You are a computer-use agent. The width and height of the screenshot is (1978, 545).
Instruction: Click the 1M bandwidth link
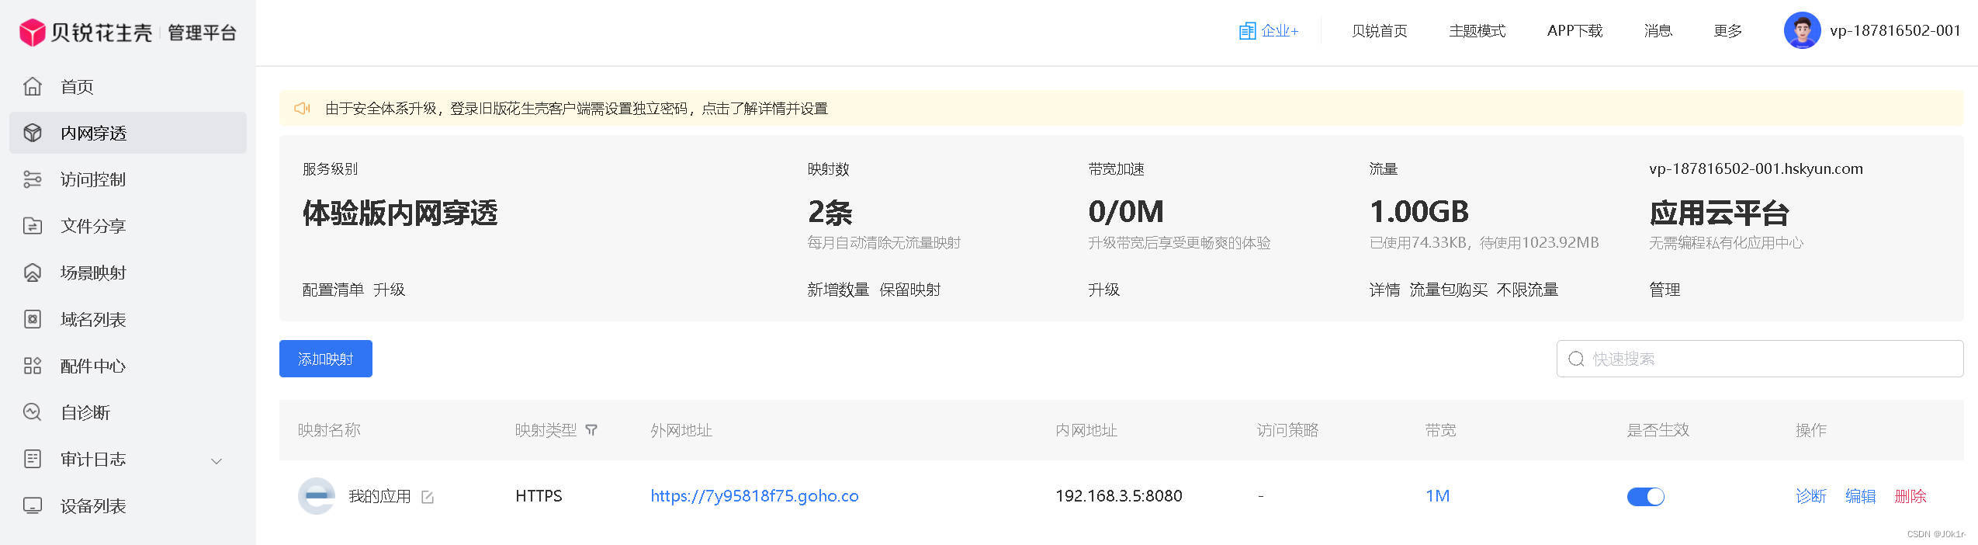pos(1437,496)
